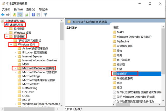The image size is (166, 111).
Task: Toggle the show/hide console tree icon
Action: 20,15
